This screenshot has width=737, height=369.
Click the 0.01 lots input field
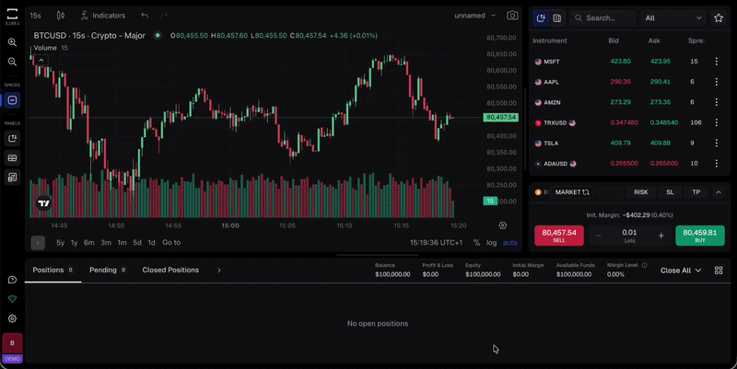(x=629, y=236)
